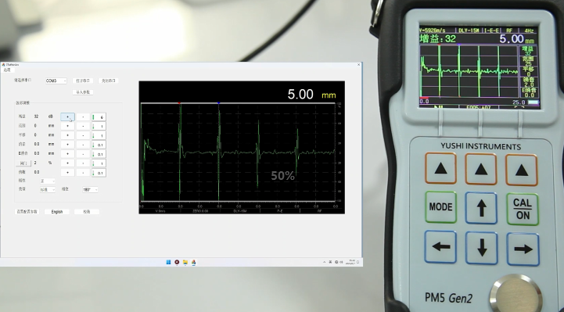This screenshot has width=564, height=312.
Task: Open File Explorer from the taskbar
Action: coord(185,262)
